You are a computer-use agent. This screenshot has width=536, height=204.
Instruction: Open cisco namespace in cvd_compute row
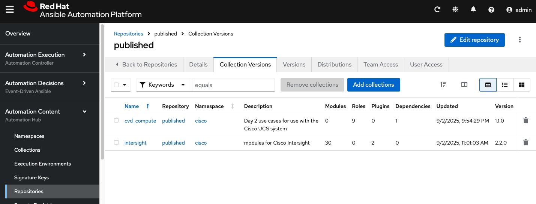pyautogui.click(x=201, y=121)
